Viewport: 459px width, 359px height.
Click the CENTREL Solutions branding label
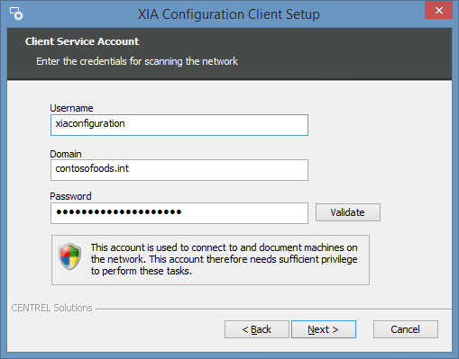coord(51,308)
